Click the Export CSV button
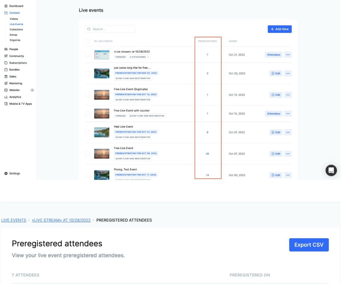The width and height of the screenshot is (341, 286). pyautogui.click(x=308, y=245)
